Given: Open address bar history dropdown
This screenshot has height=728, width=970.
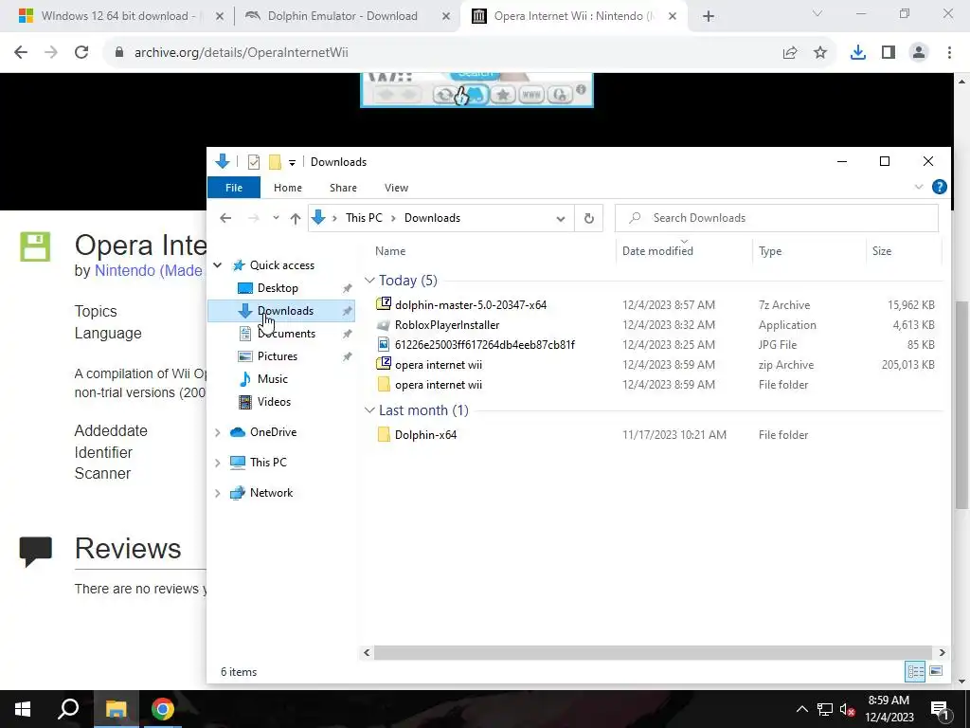Looking at the screenshot, I should tap(561, 218).
